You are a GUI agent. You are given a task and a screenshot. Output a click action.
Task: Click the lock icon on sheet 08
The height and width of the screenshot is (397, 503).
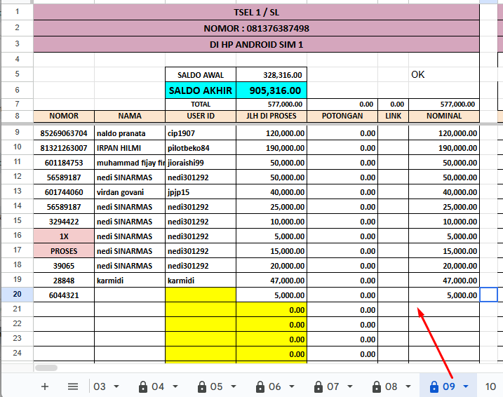(377, 386)
